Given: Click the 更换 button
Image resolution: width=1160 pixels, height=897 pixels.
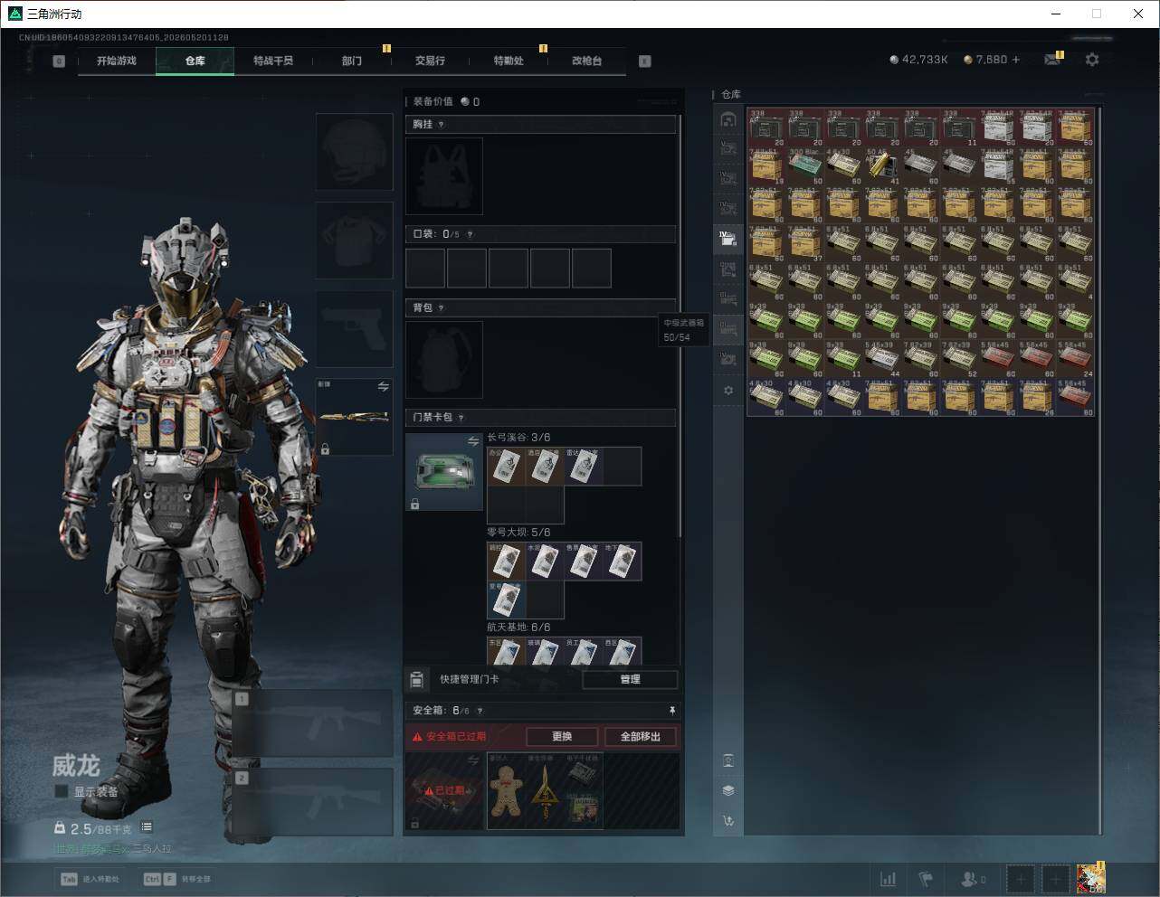Looking at the screenshot, I should (x=562, y=736).
